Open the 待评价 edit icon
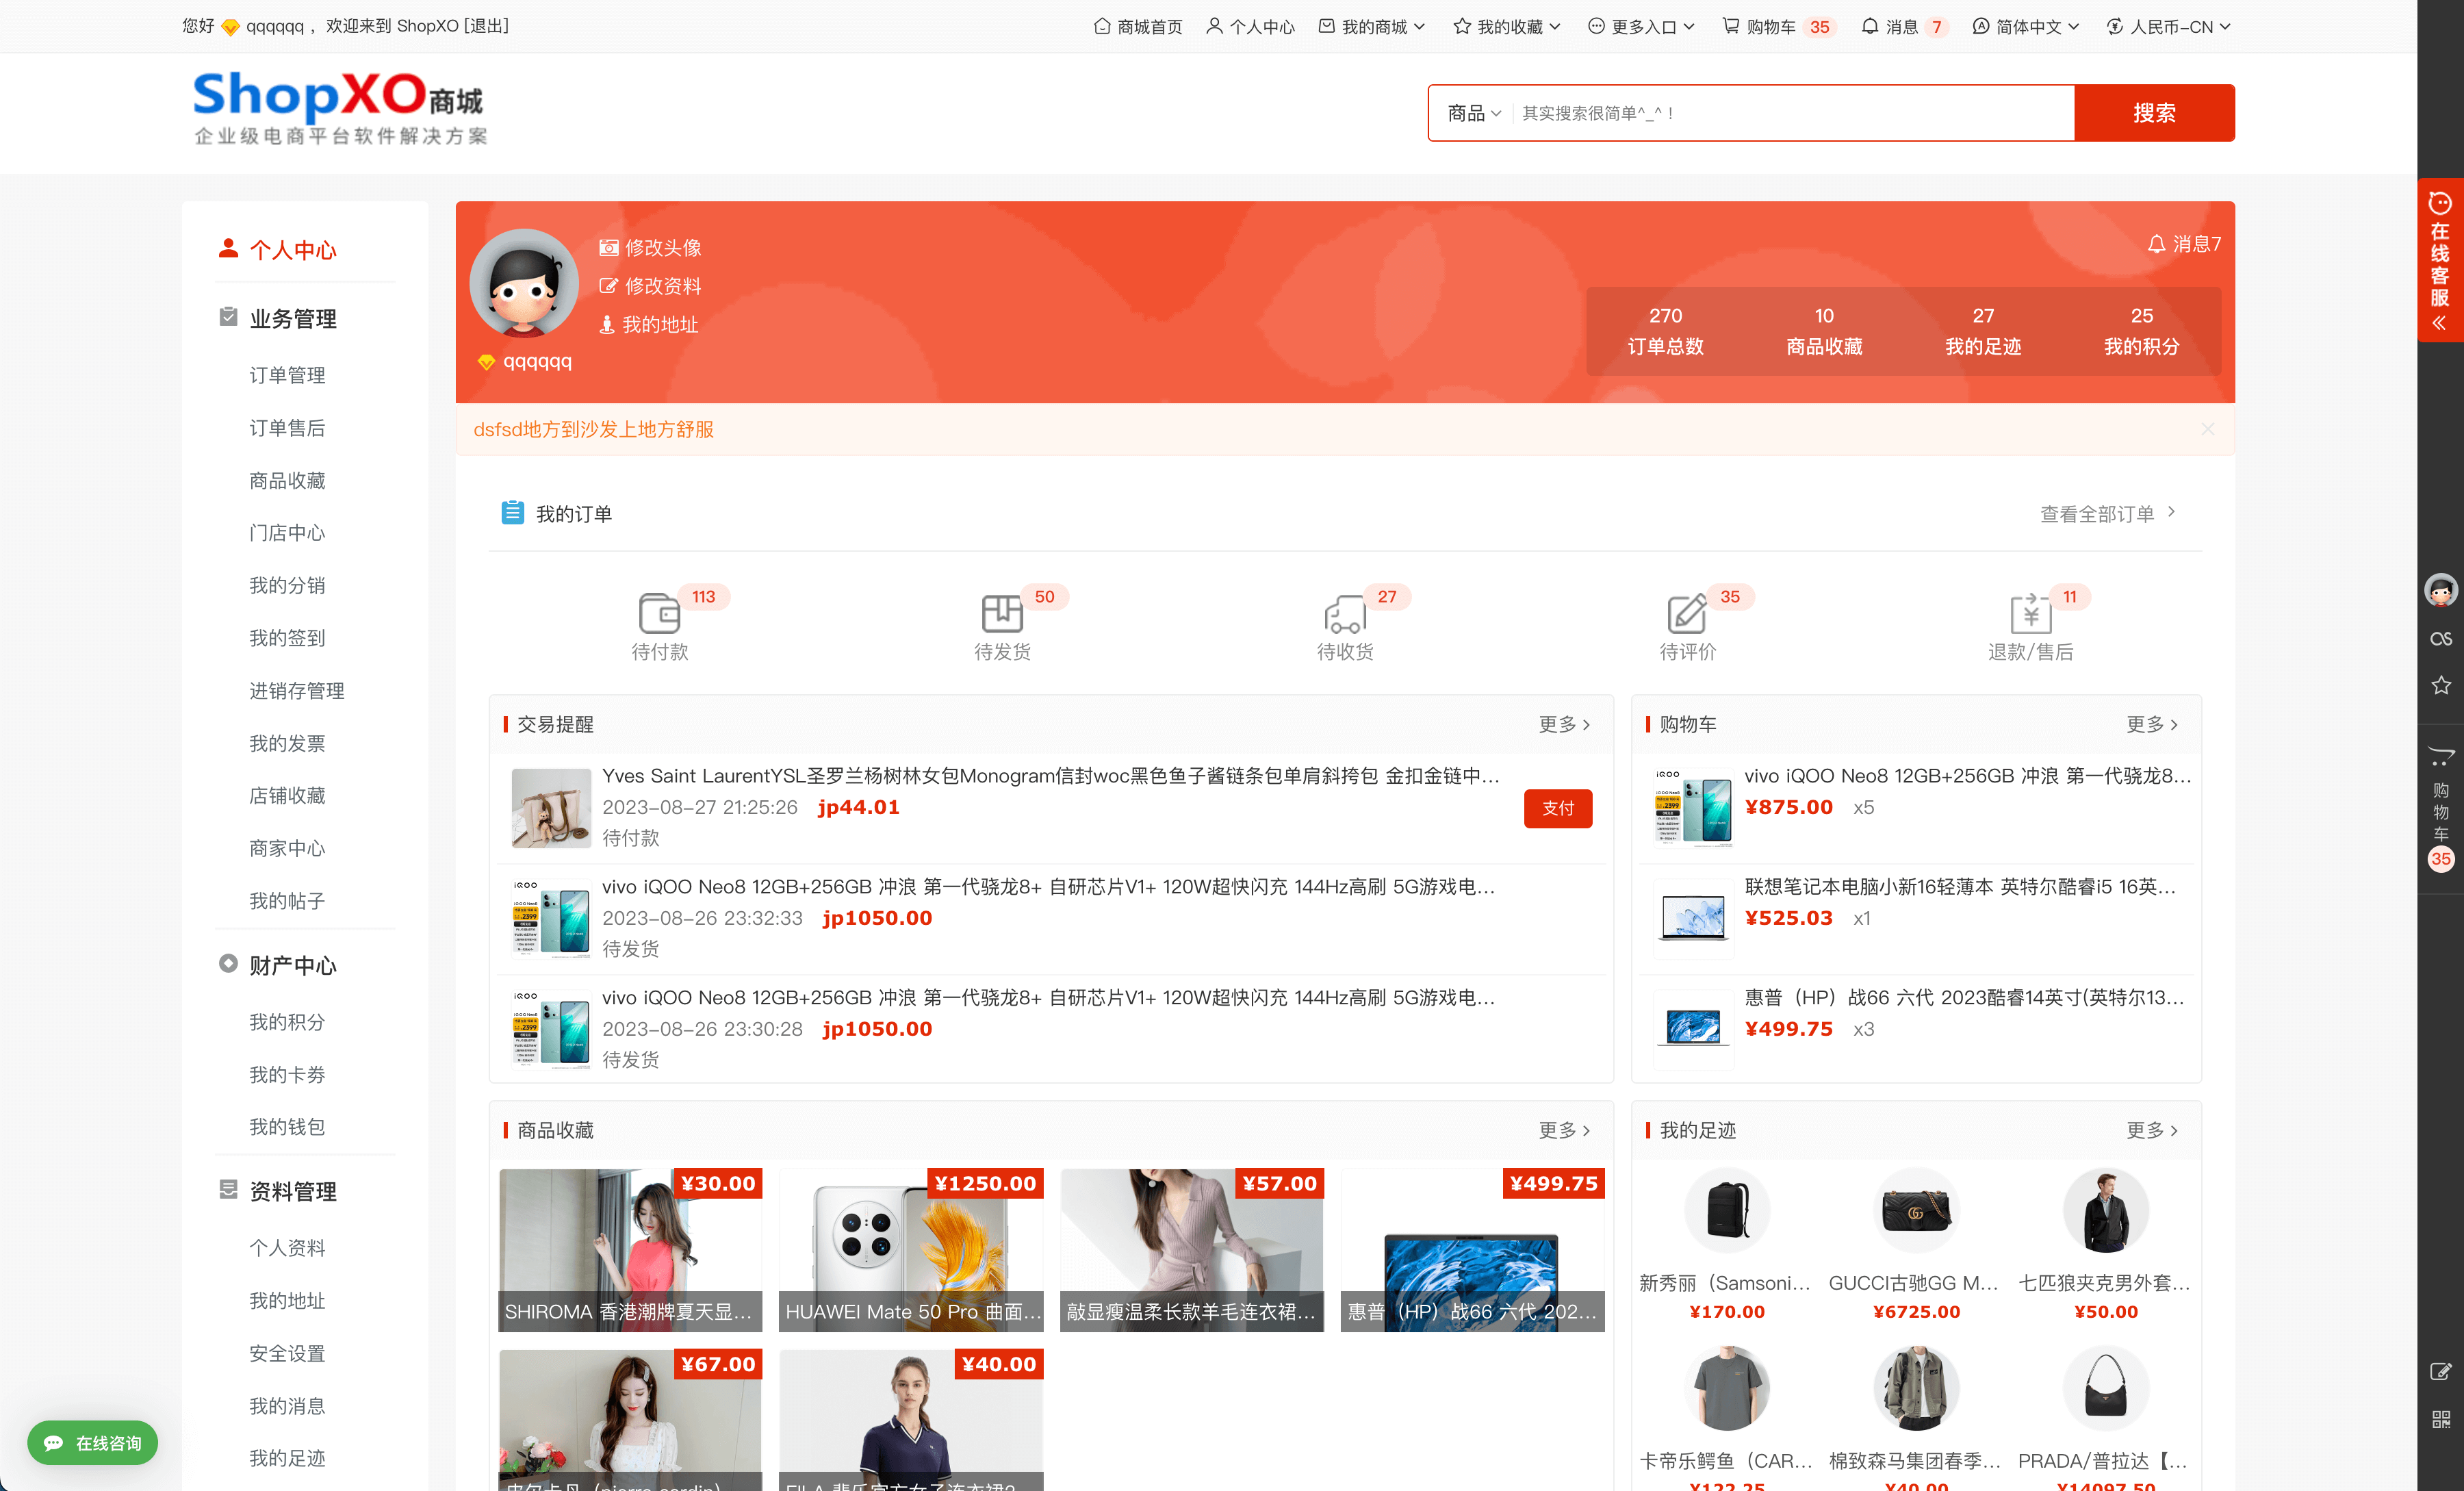The height and width of the screenshot is (1491, 2464). pyautogui.click(x=1686, y=613)
